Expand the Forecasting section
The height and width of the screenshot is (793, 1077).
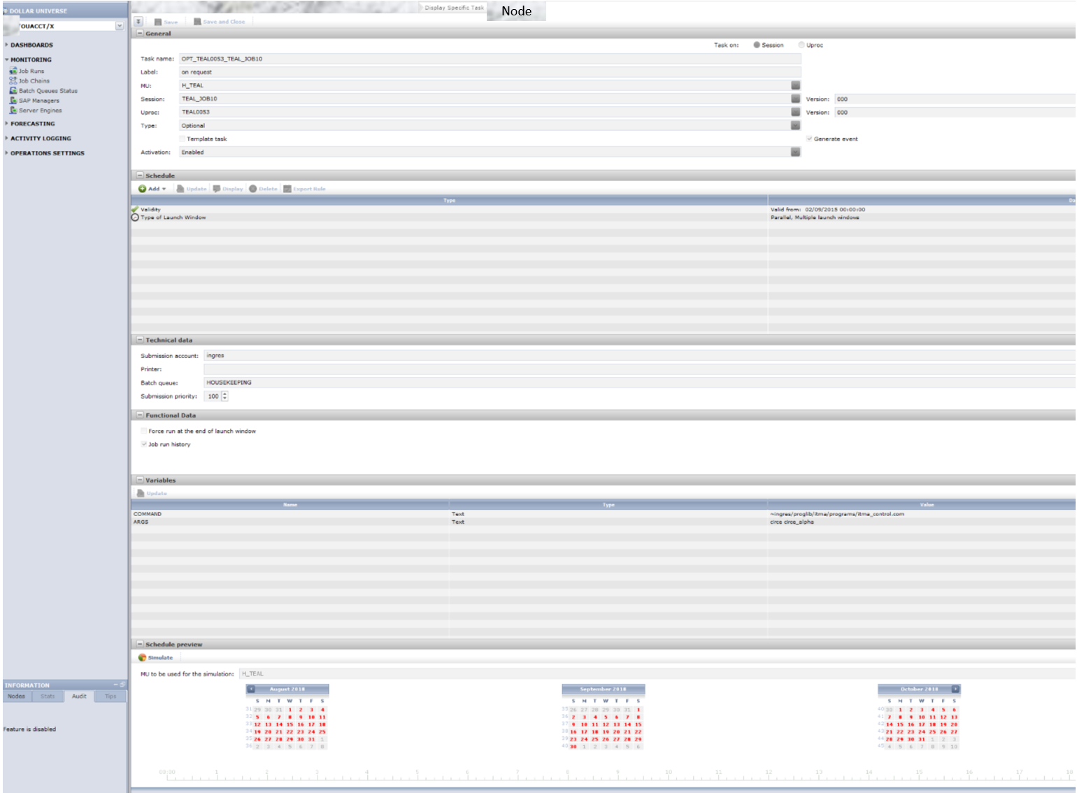32,124
